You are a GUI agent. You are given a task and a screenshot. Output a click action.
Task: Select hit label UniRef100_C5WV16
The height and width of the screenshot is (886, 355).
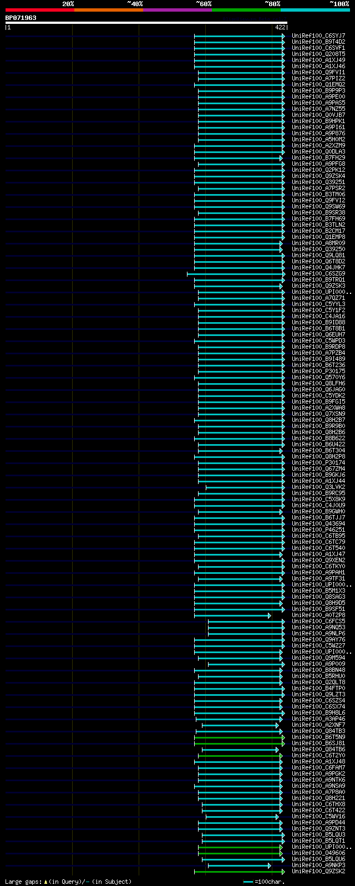318,816
